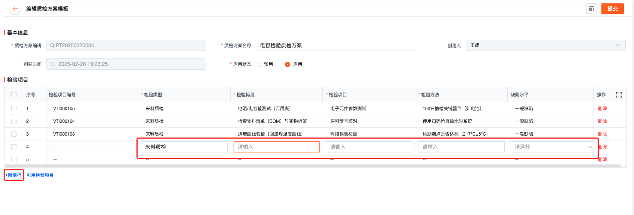Click the 序号 column header

[x=31, y=95]
